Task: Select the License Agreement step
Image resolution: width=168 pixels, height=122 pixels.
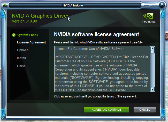Action: (31, 42)
